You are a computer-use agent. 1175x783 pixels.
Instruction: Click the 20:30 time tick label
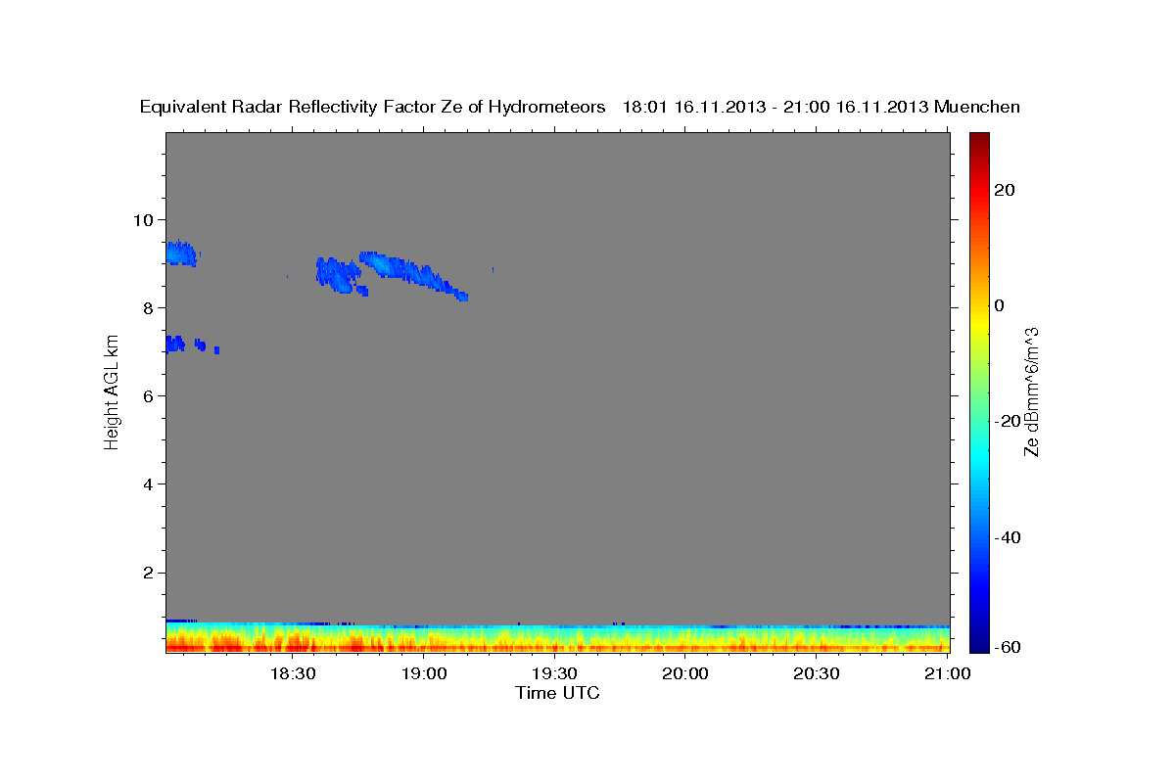pos(817,674)
